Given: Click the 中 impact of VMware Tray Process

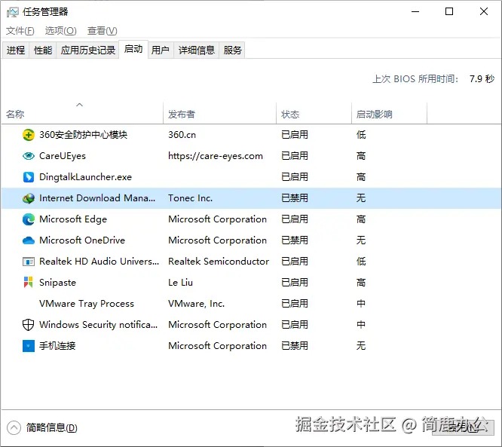Looking at the screenshot, I should click(x=361, y=304).
